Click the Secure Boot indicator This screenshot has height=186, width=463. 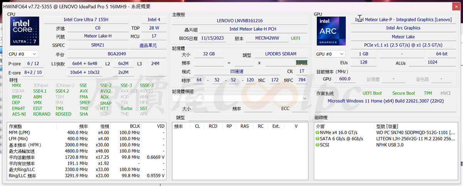[x=404, y=93]
